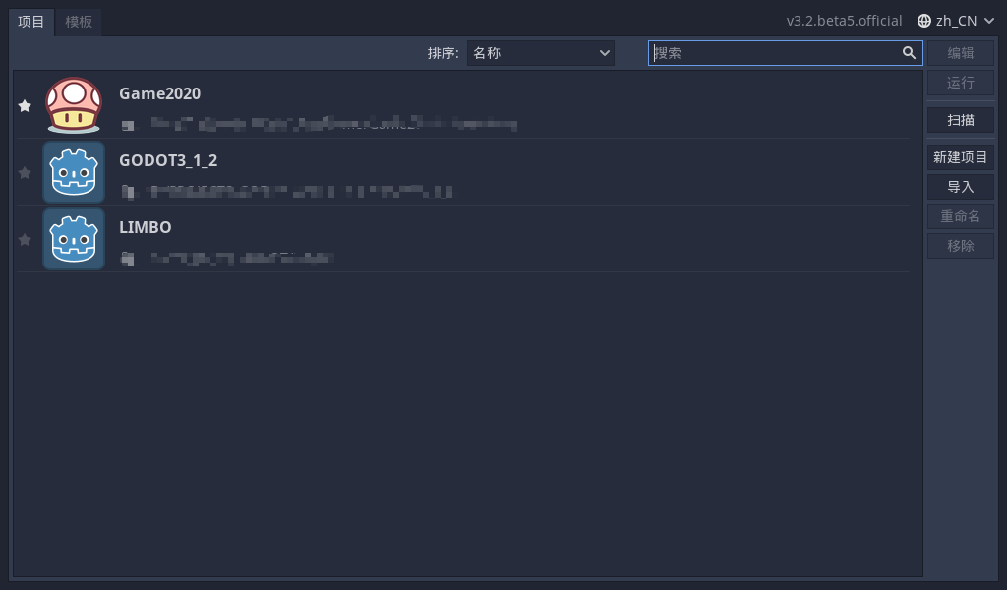Switch to the 项目 tab
Image resolution: width=1007 pixels, height=590 pixels.
(x=30, y=22)
